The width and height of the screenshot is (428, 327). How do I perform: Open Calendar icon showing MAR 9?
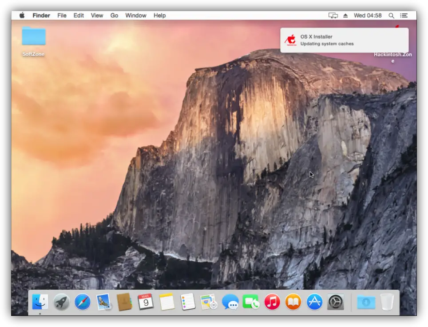(x=146, y=302)
